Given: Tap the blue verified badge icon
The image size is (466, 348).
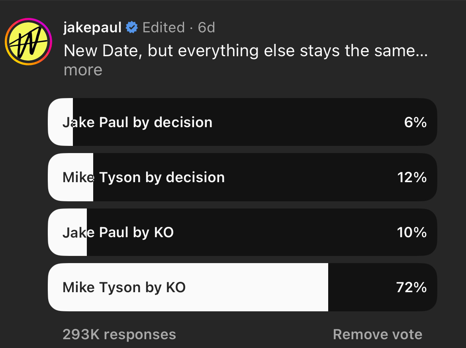Looking at the screenshot, I should (132, 28).
